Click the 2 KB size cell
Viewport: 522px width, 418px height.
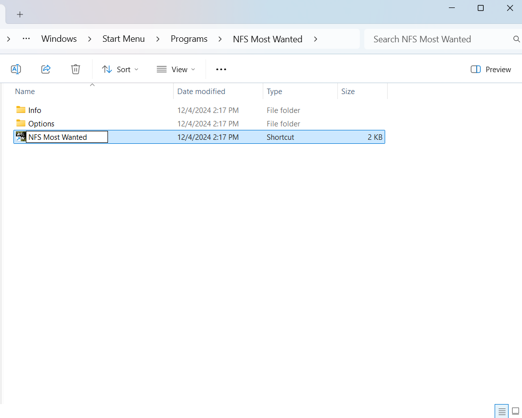point(375,137)
